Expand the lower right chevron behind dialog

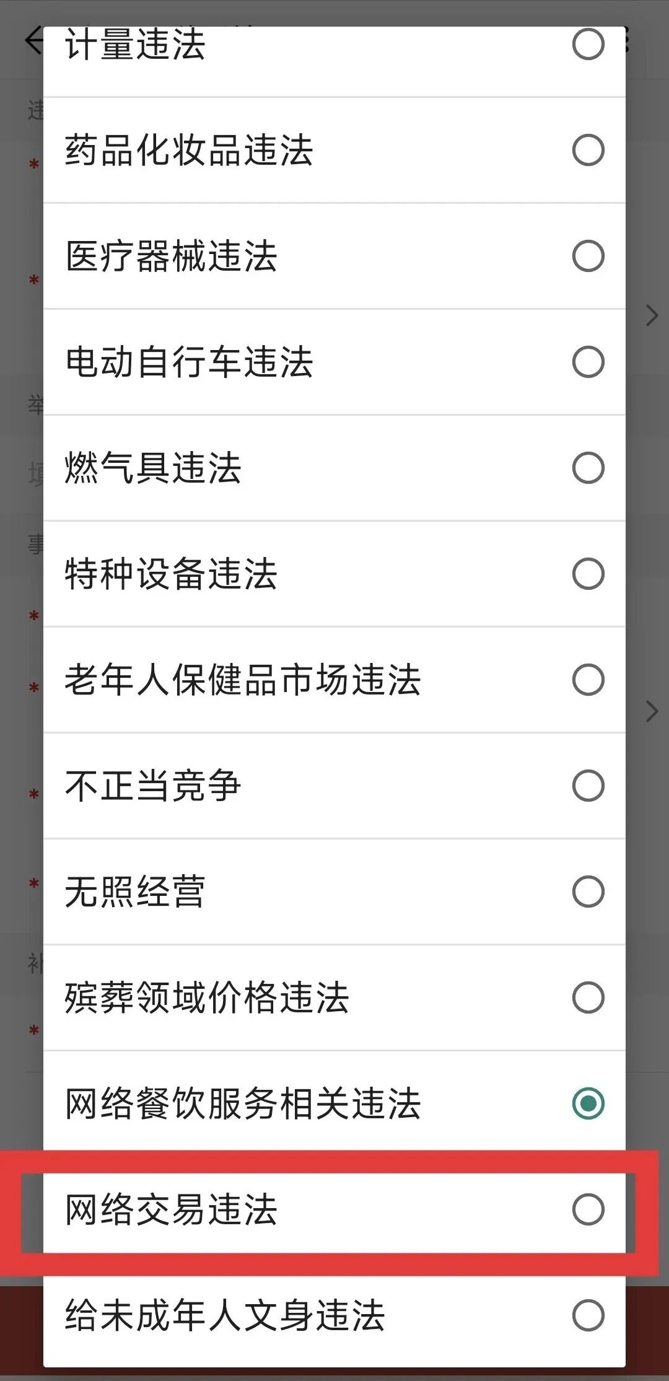pyautogui.click(x=652, y=711)
